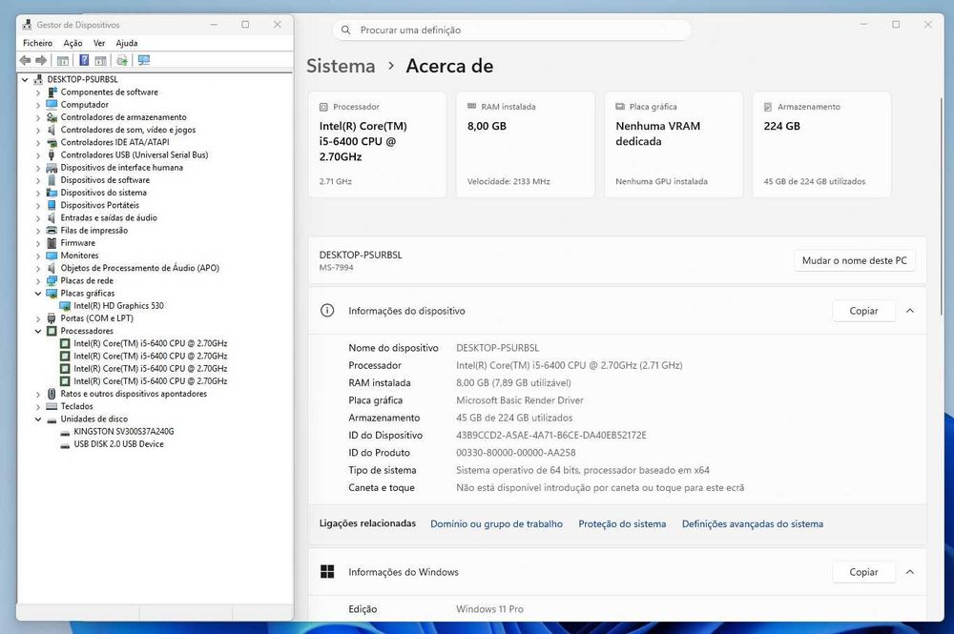Open the Ajuda menu

point(127,43)
